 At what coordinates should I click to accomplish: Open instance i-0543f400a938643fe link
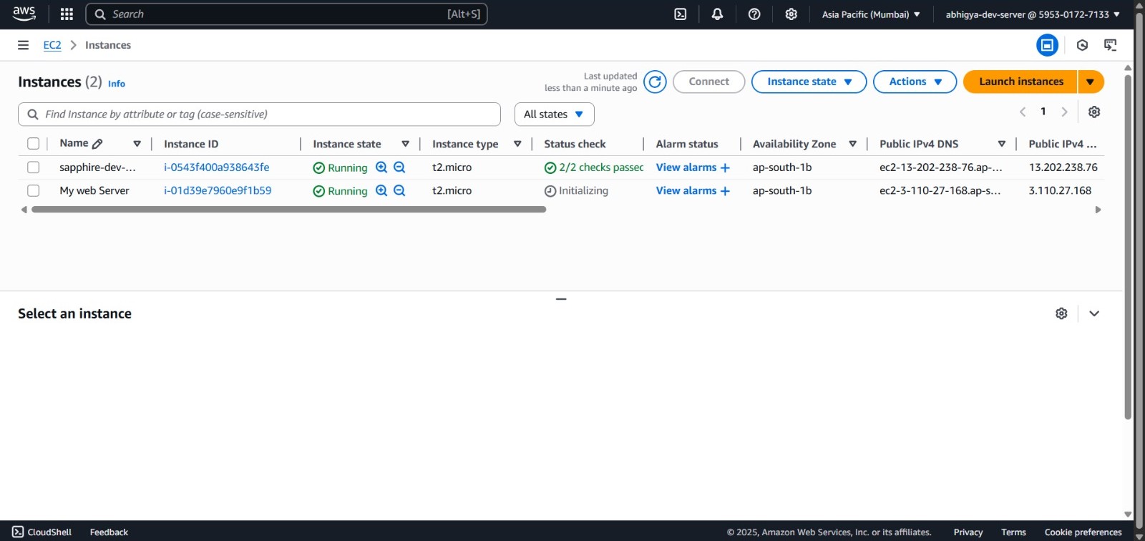217,167
